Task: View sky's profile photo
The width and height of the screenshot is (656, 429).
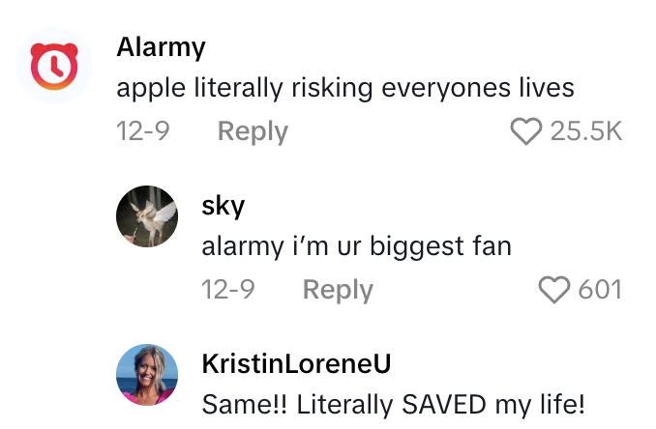Action: coord(147,215)
